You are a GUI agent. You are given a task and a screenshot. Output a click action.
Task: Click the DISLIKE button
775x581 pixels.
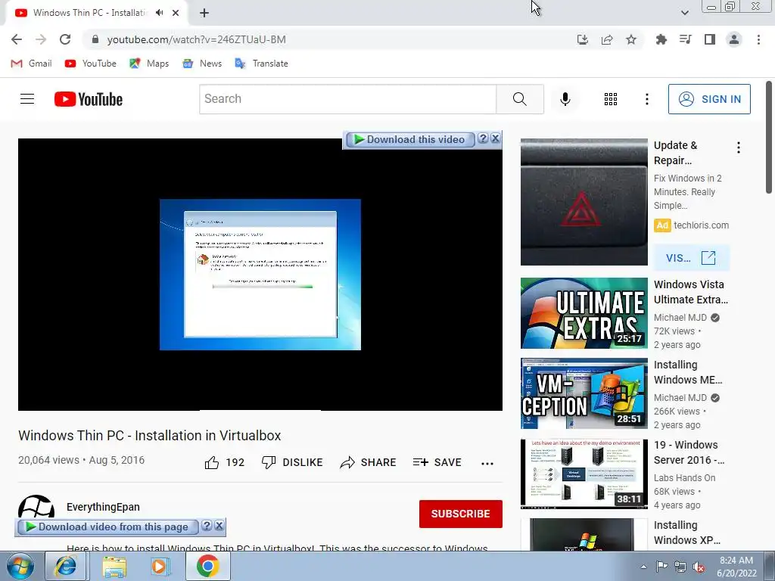292,462
